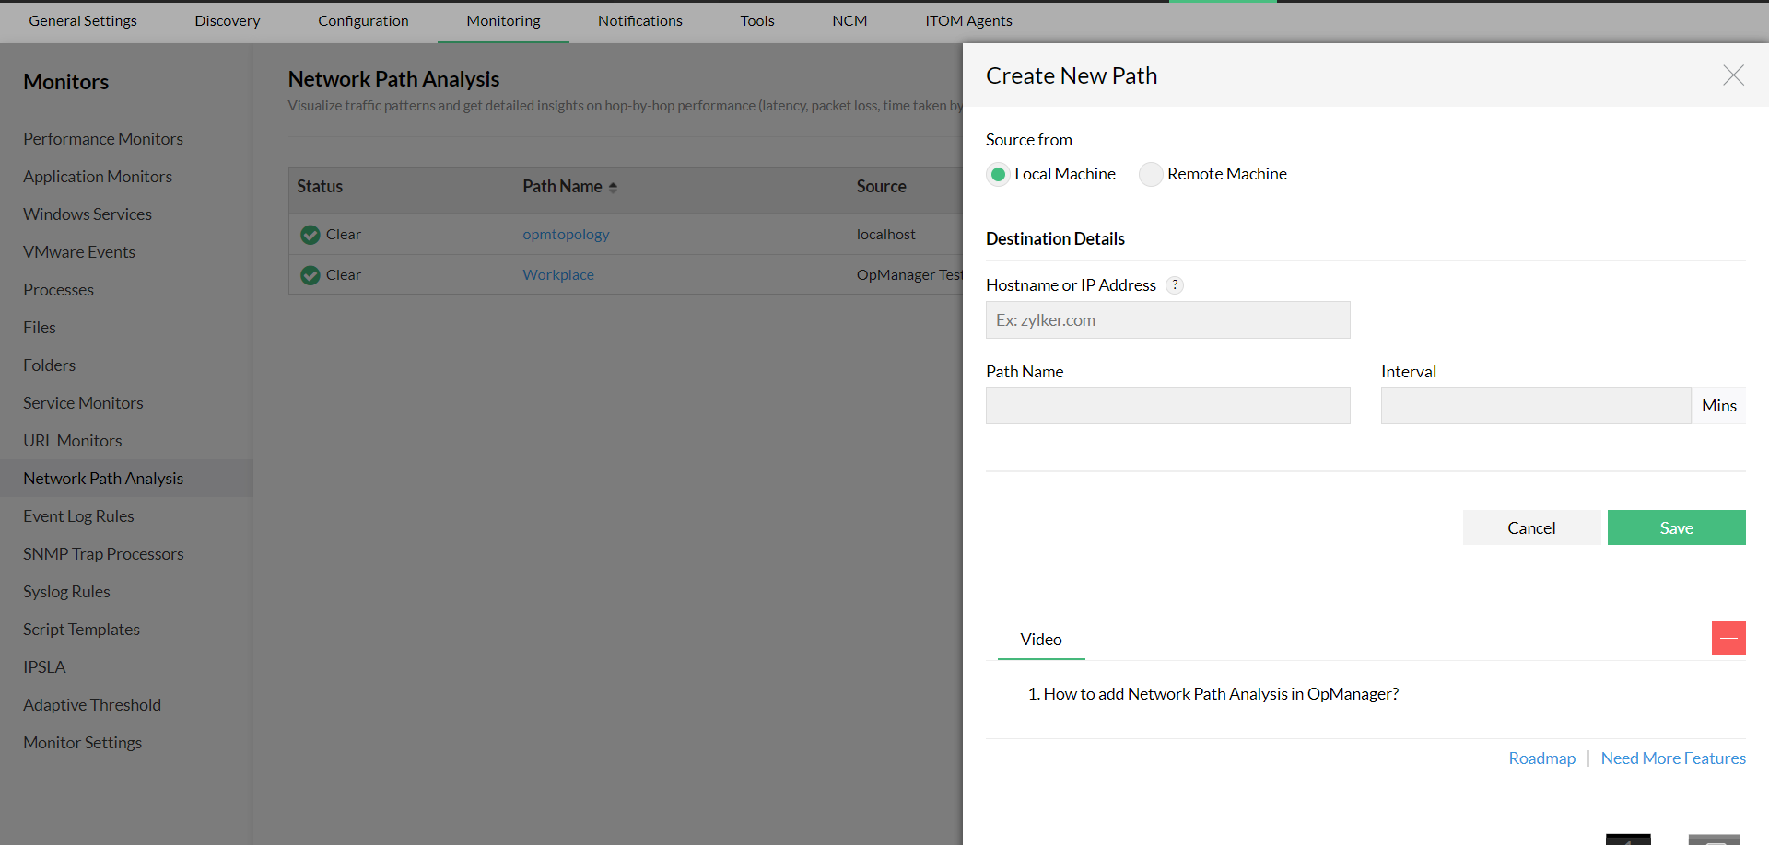Open the Roadmap link

point(1541,758)
